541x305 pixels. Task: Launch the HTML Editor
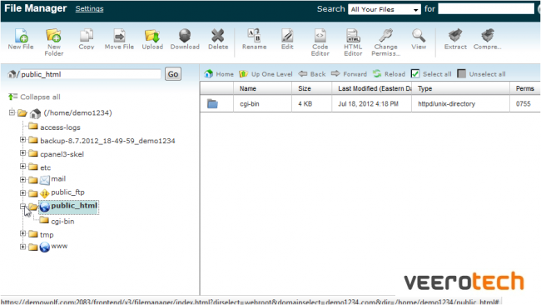[x=353, y=36]
